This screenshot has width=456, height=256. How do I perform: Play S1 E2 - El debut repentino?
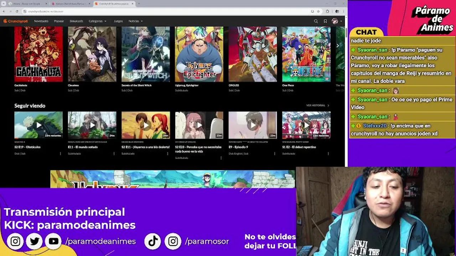pos(306,125)
